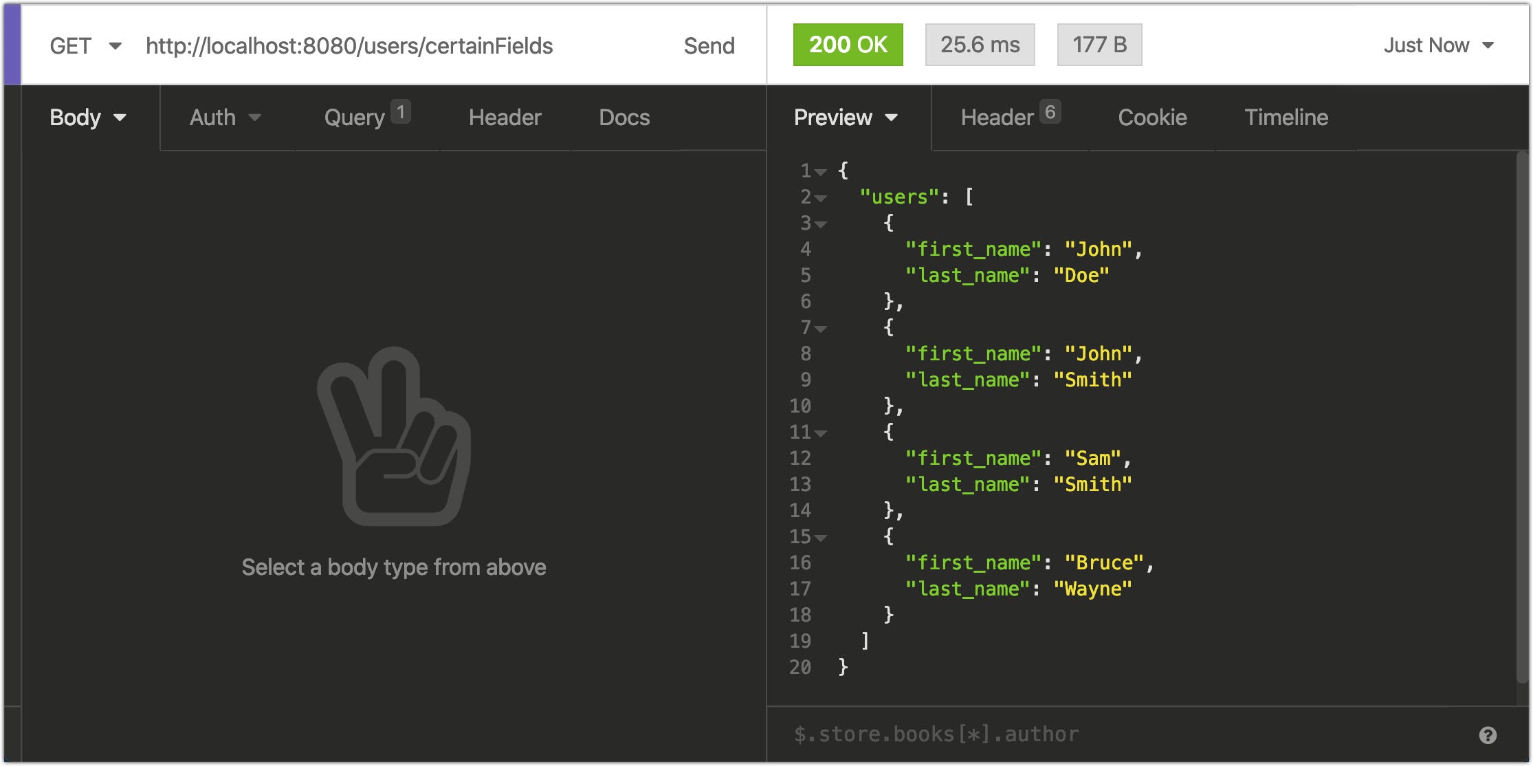
Task: Click the "John" value on line 4
Action: coord(1099,249)
